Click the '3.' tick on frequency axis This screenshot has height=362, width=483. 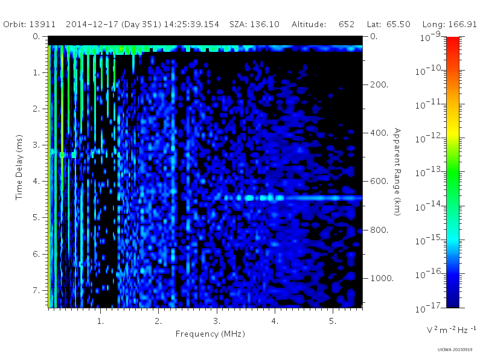[217, 322]
